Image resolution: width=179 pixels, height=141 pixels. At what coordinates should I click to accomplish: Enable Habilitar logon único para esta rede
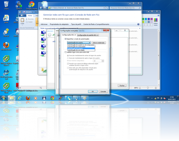[65, 52]
